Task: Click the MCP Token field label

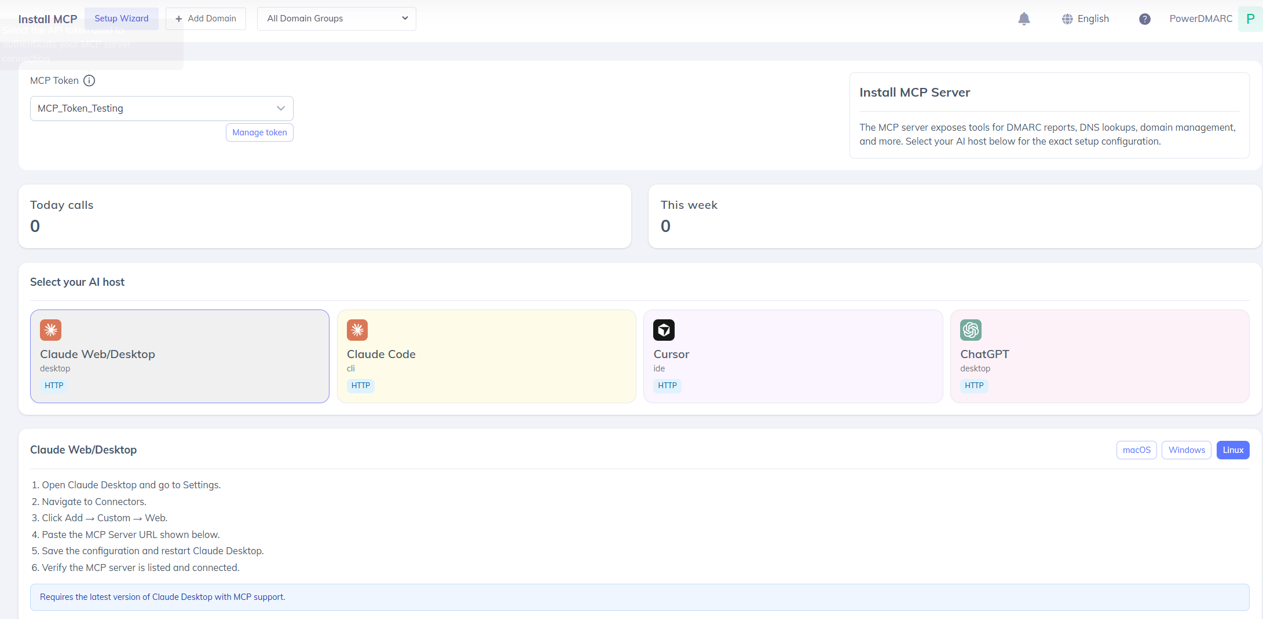Action: point(54,80)
